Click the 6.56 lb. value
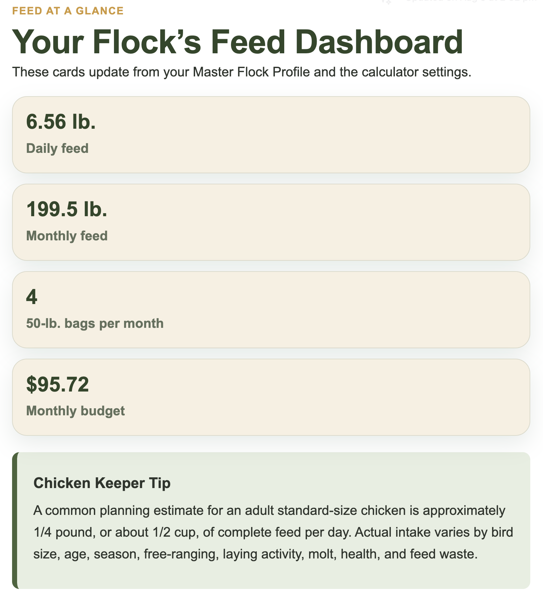 coord(61,121)
